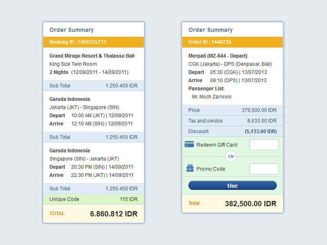
Task: Click the Price row showing 379,000.00 IDR
Action: click(233, 110)
